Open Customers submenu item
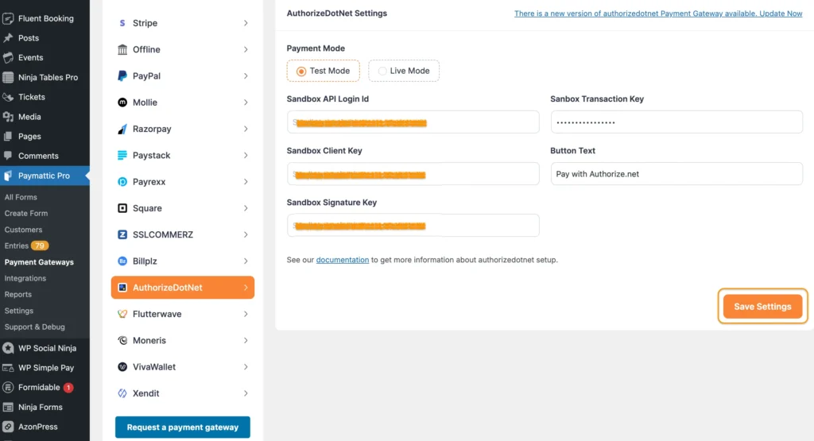The height and width of the screenshot is (441, 814). point(23,230)
